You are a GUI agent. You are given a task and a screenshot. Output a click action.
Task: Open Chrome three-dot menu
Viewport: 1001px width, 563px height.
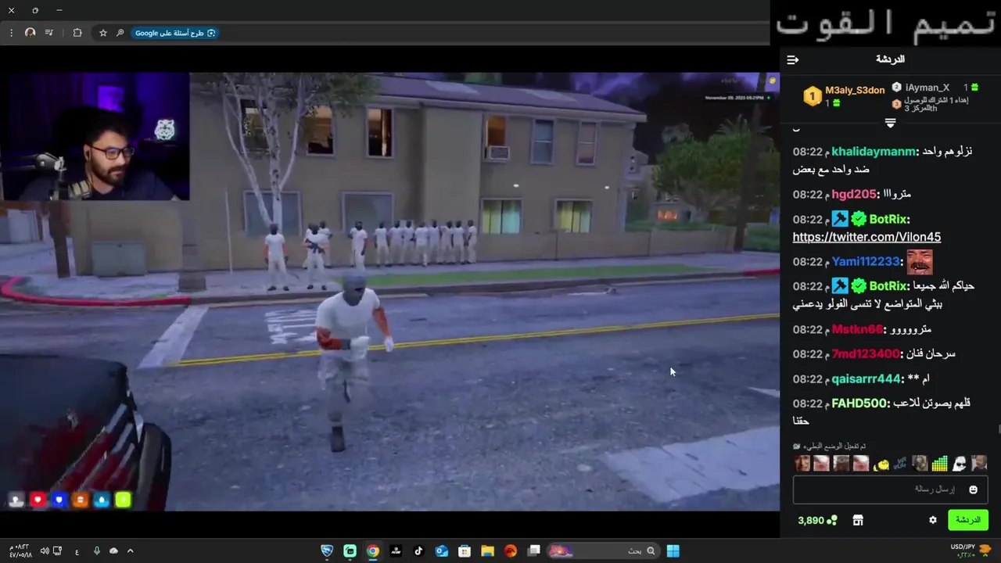click(11, 33)
